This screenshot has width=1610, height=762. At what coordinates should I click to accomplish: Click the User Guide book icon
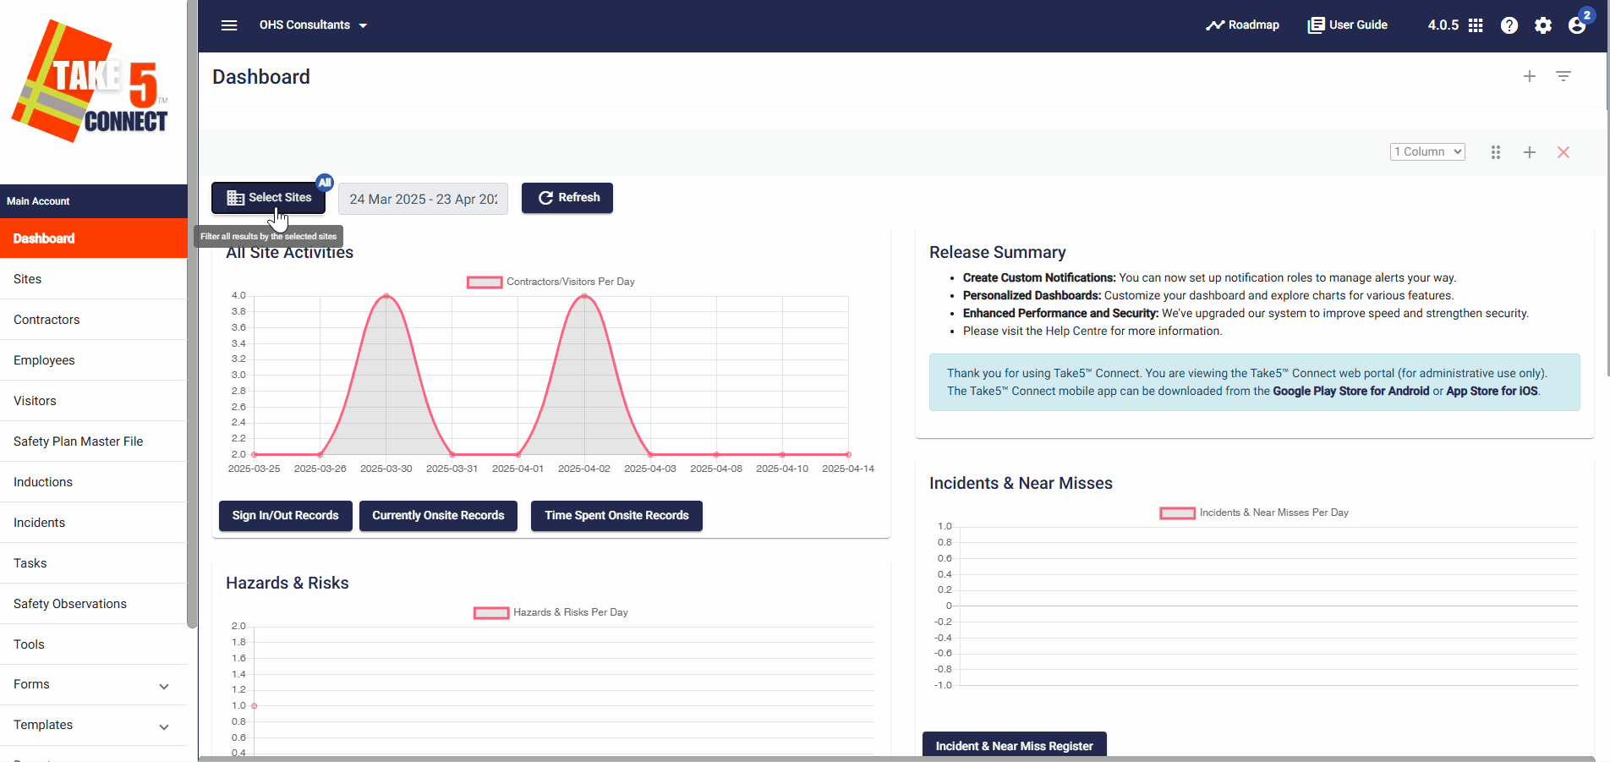(x=1316, y=25)
